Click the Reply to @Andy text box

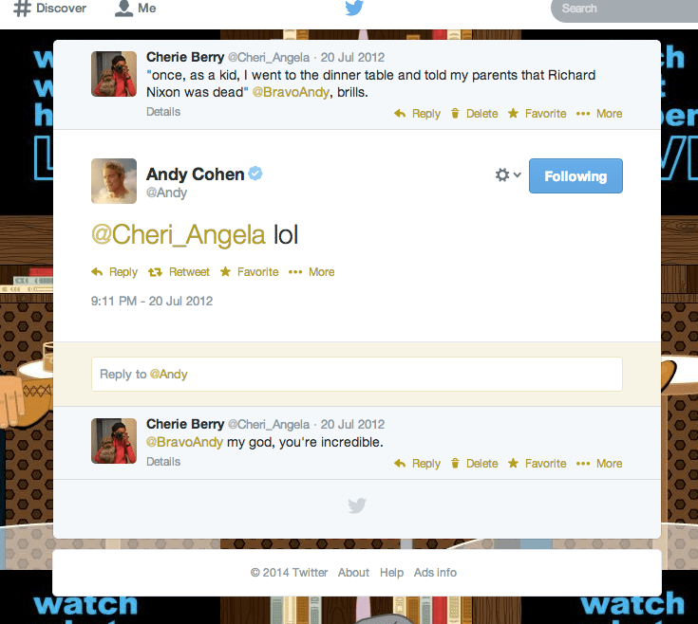357,375
